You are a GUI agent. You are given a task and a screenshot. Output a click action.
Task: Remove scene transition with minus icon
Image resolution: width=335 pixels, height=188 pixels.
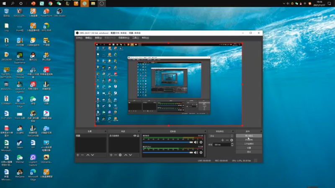click(x=227, y=140)
